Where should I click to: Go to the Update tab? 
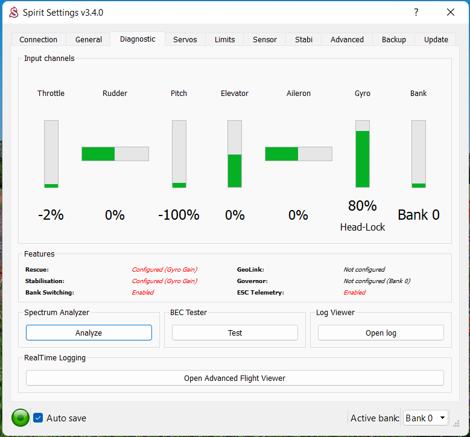click(x=436, y=40)
